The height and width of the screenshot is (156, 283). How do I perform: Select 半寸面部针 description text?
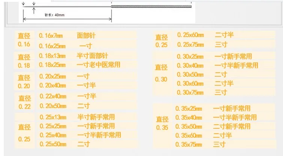[93, 56]
